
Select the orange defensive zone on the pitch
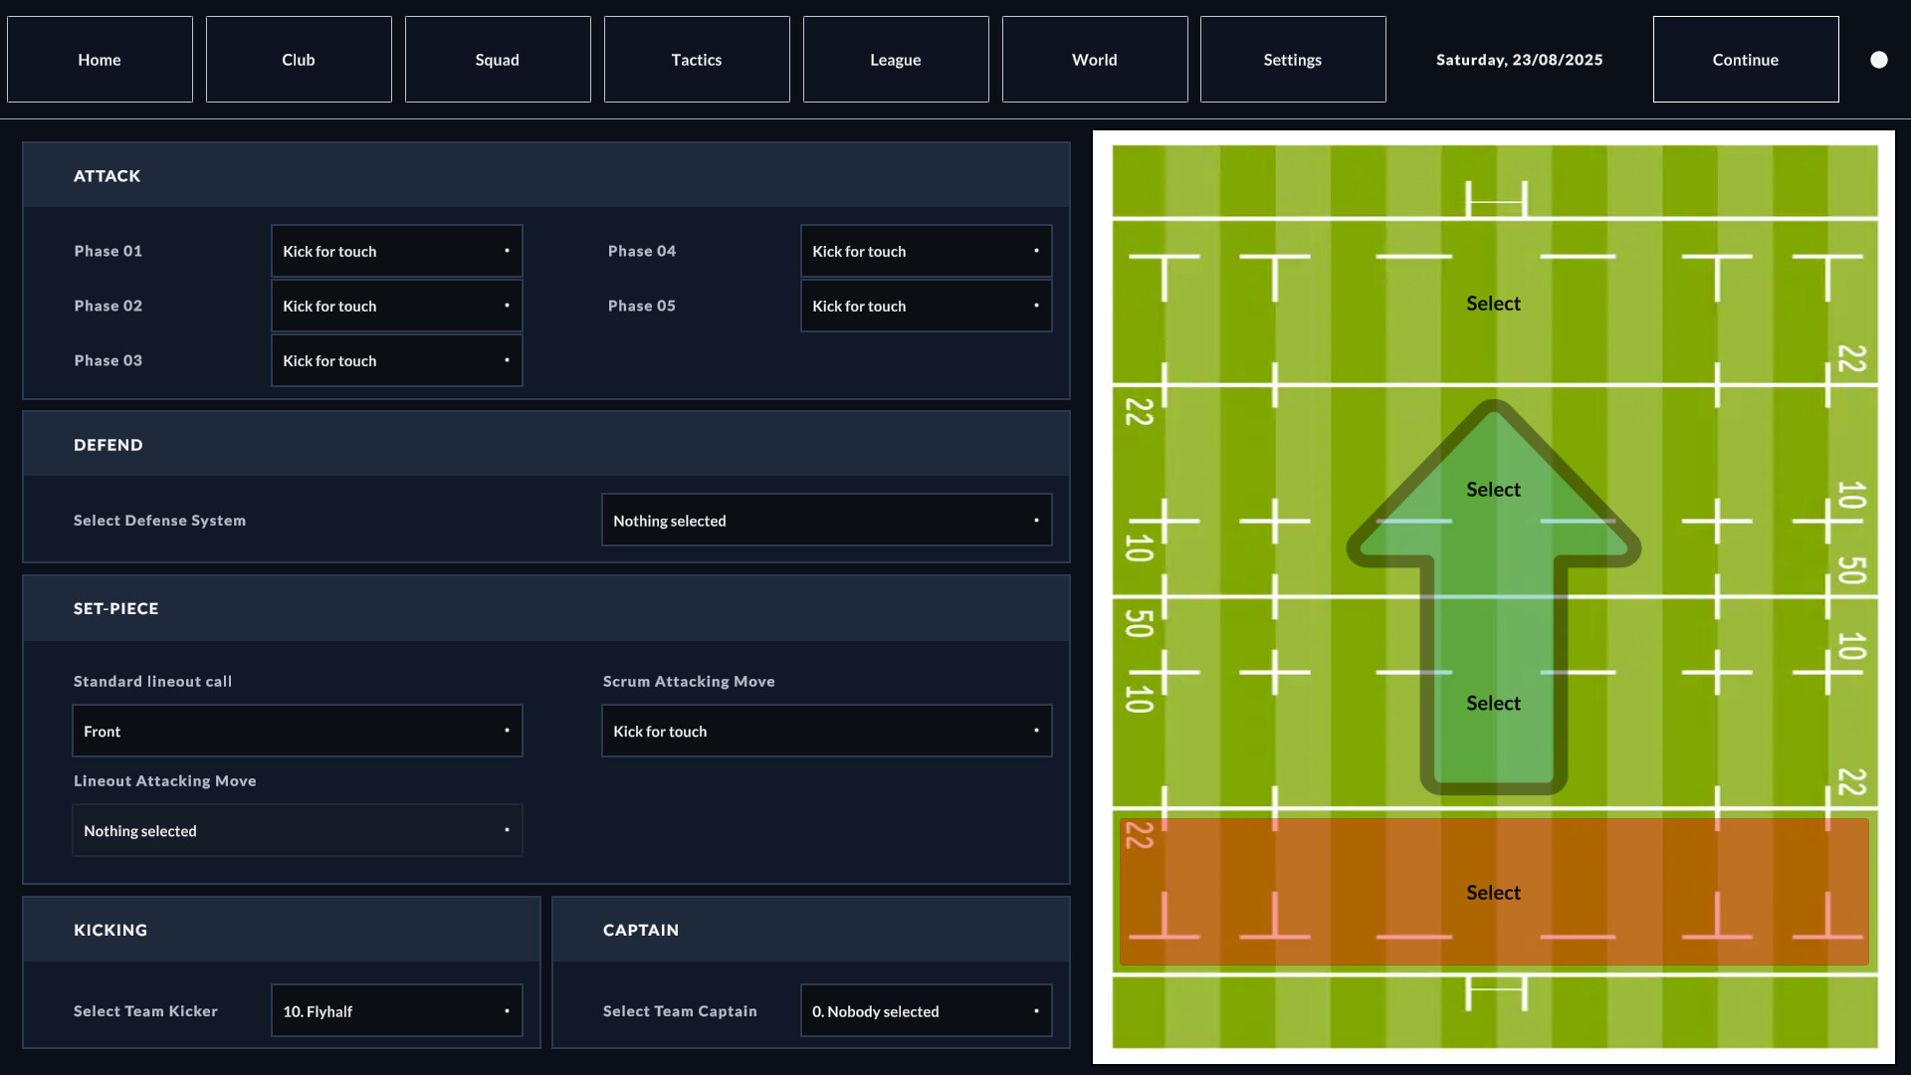pyautogui.click(x=1493, y=892)
